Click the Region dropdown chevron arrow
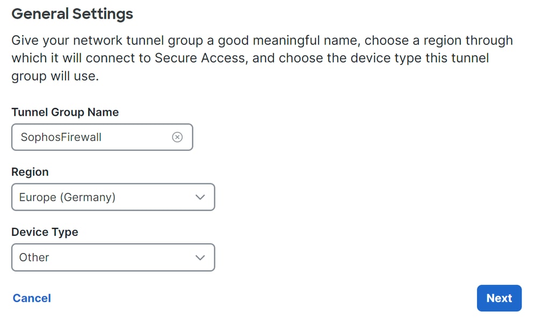The width and height of the screenshot is (536, 321). (x=200, y=197)
